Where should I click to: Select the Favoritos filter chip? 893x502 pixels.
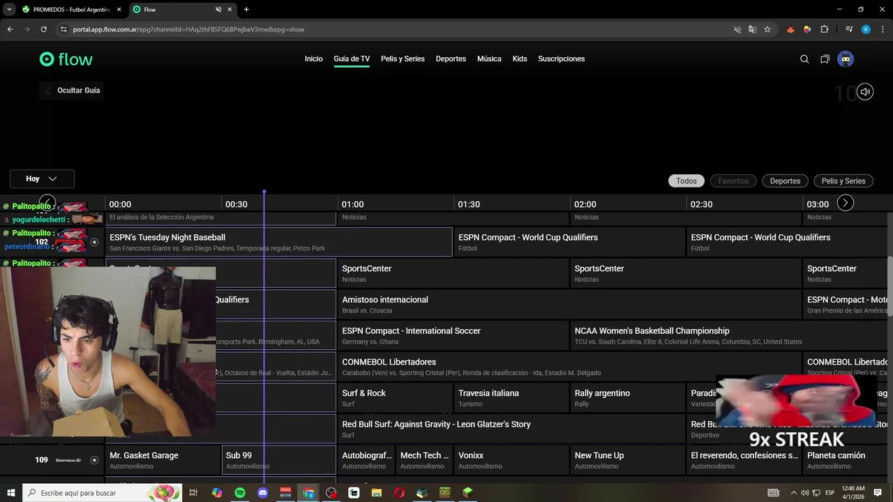tap(733, 181)
